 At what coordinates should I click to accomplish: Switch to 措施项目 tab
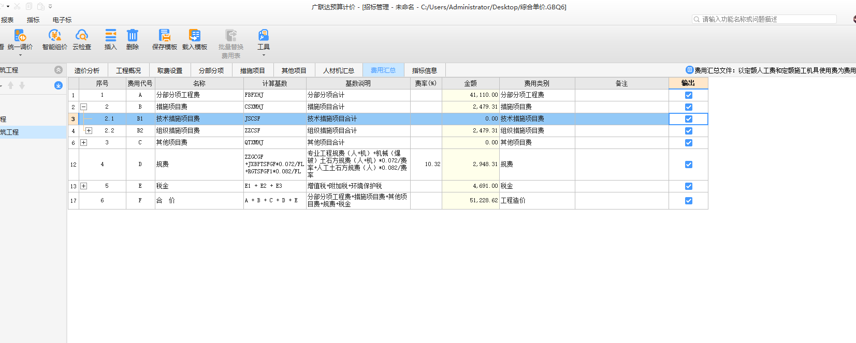point(253,70)
